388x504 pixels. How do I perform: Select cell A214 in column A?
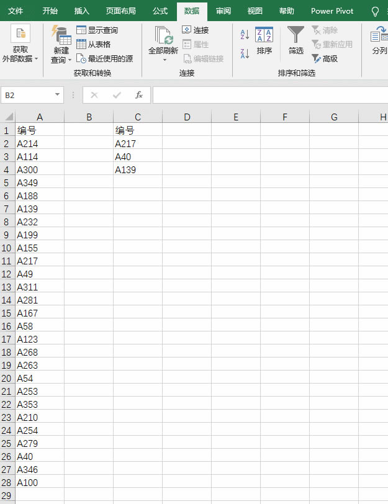click(40, 143)
